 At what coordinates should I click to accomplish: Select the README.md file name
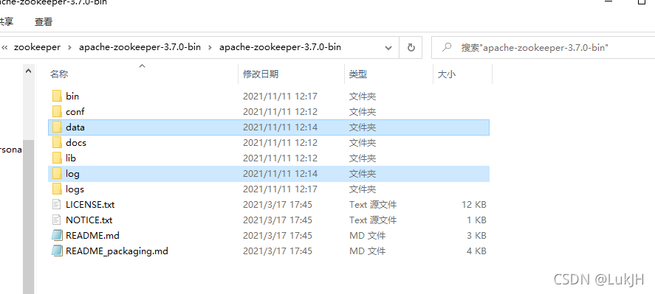[92, 236]
